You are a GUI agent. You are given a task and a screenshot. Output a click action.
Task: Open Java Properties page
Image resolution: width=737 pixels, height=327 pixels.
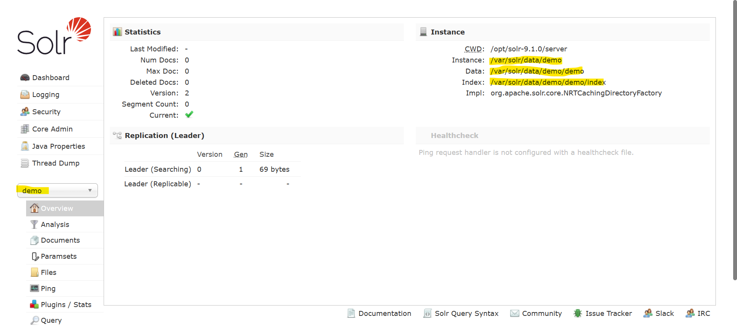click(60, 146)
